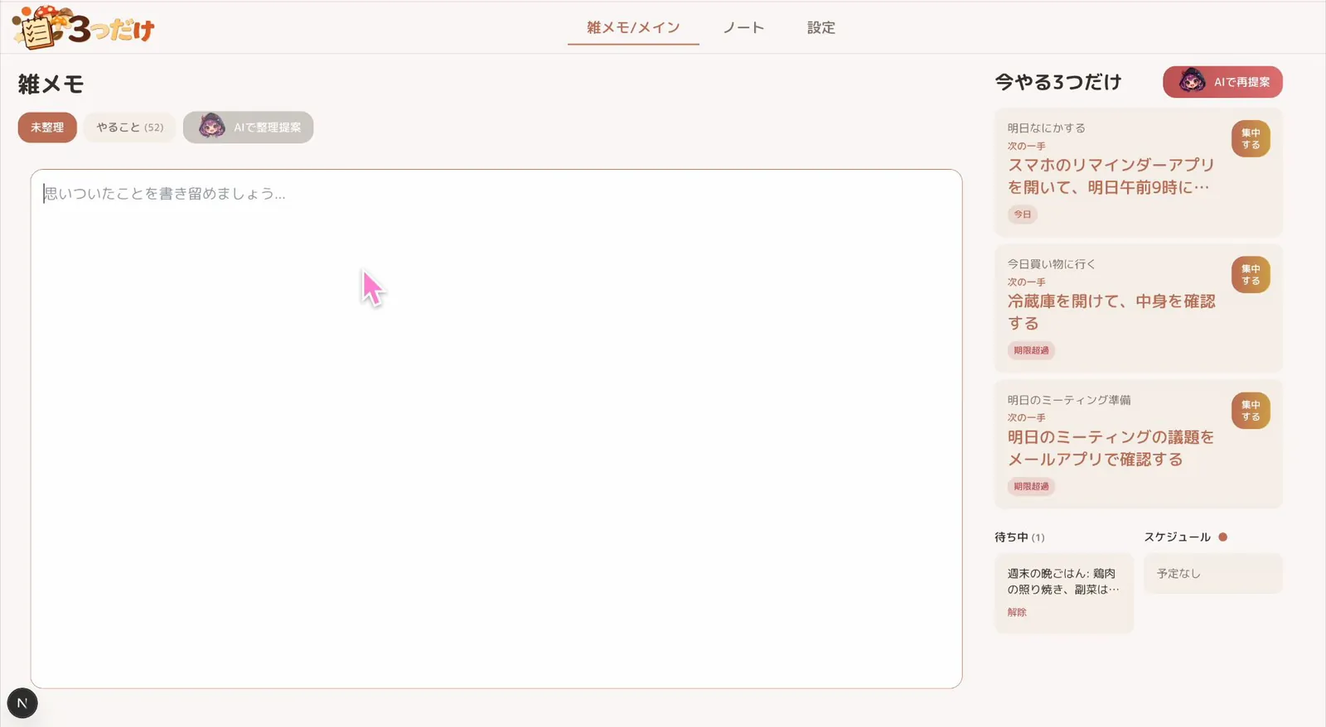Click 解除 on the waiting item
The width and height of the screenshot is (1326, 727).
point(1017,612)
